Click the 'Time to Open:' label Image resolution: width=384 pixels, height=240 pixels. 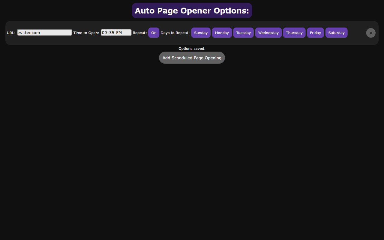coord(86,33)
